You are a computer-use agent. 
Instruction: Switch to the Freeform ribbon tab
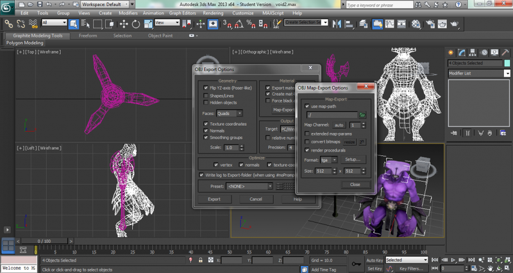[x=88, y=36]
